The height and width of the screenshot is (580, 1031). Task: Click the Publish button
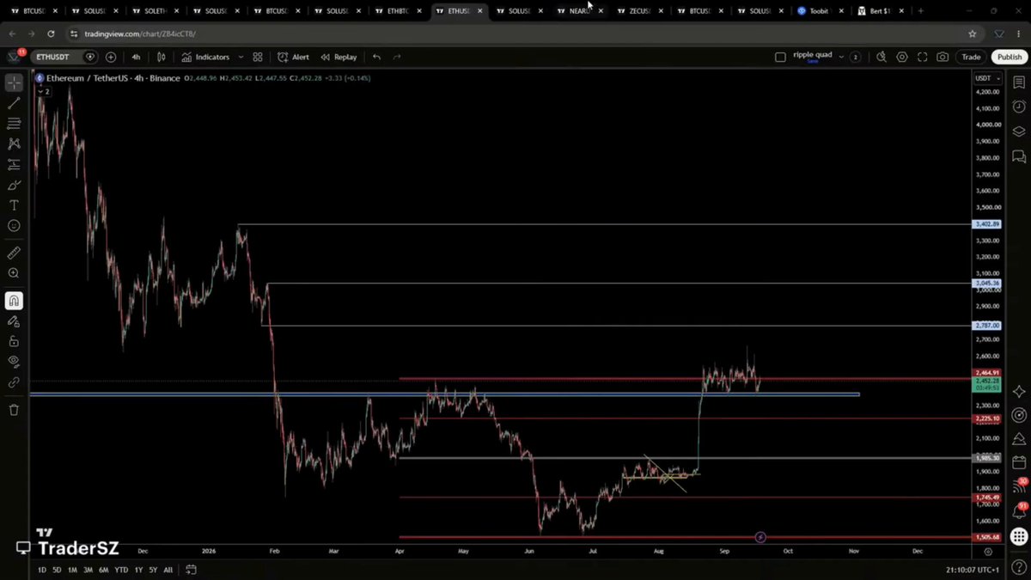click(1009, 57)
